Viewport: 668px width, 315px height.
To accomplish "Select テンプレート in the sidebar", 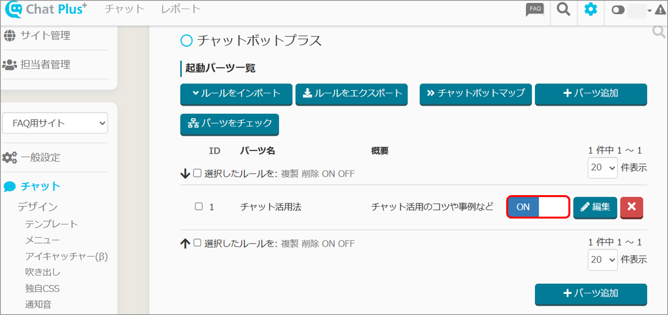I will click(51, 224).
